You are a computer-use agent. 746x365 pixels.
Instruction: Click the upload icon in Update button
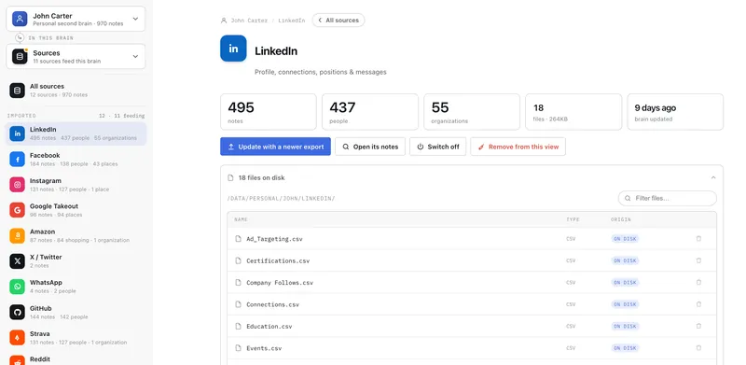click(x=231, y=147)
